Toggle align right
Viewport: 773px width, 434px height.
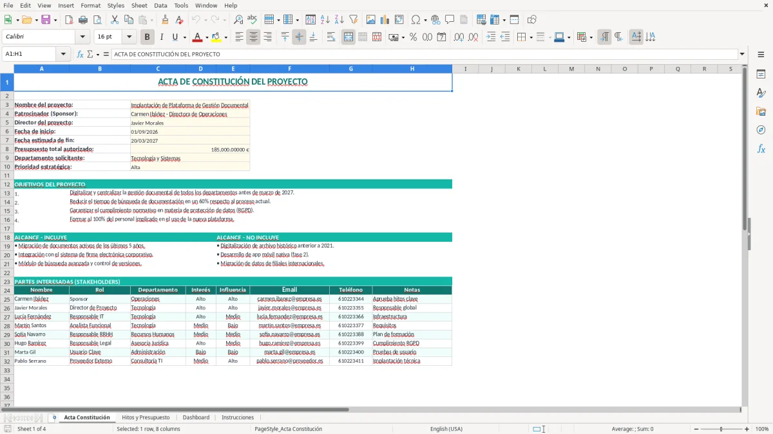click(267, 37)
